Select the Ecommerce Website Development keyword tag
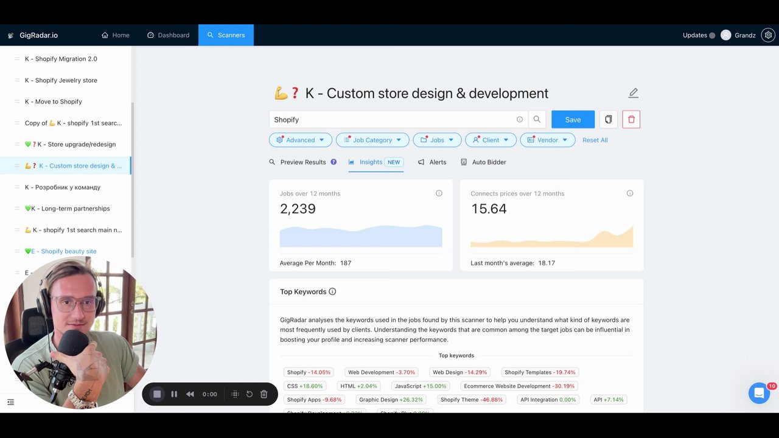 (x=519, y=386)
